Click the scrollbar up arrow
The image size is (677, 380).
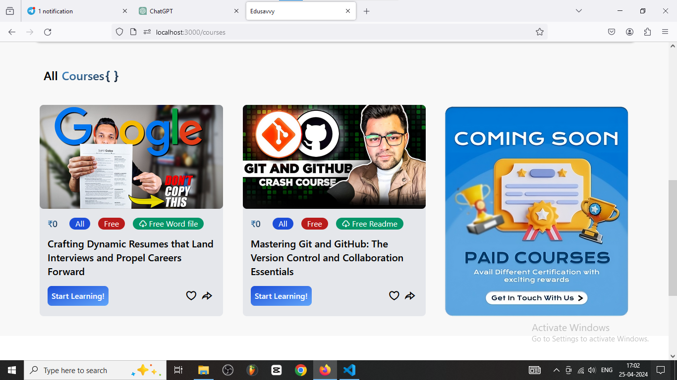673,47
